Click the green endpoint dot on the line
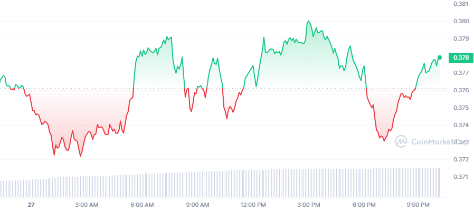This screenshot has height=211, width=474. [x=440, y=57]
